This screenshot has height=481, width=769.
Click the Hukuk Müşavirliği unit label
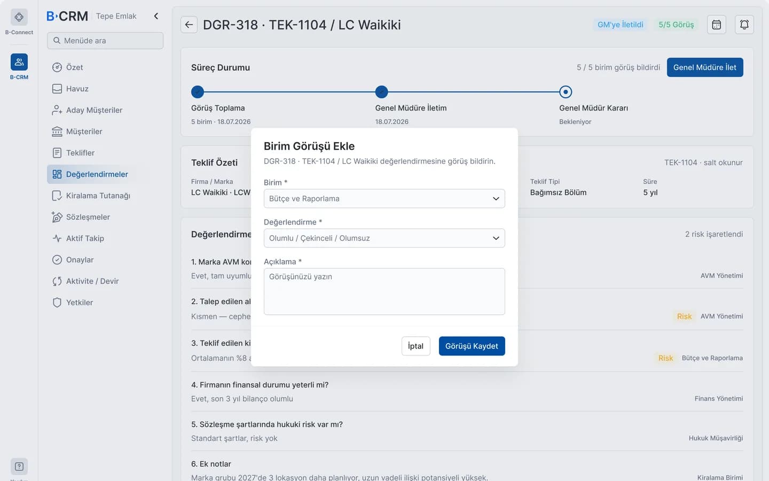coord(716,438)
